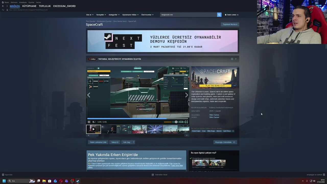Select the red alien terrain thumbnail
Screen dimensions: 327x184
(139, 129)
